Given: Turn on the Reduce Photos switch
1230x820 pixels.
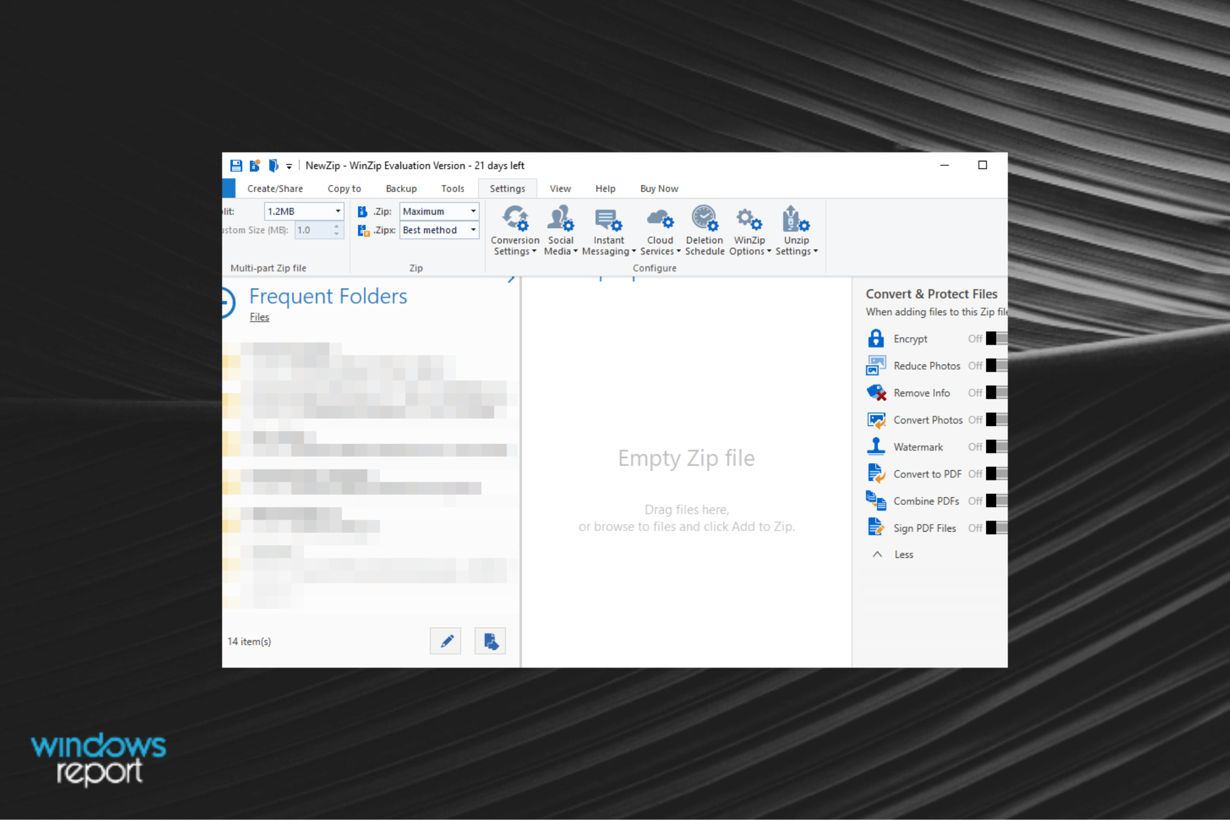Looking at the screenshot, I should [996, 365].
